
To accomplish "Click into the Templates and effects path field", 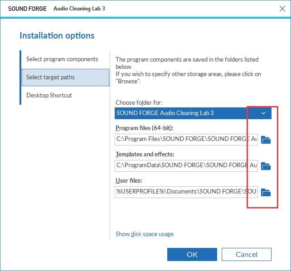I will (x=186, y=166).
